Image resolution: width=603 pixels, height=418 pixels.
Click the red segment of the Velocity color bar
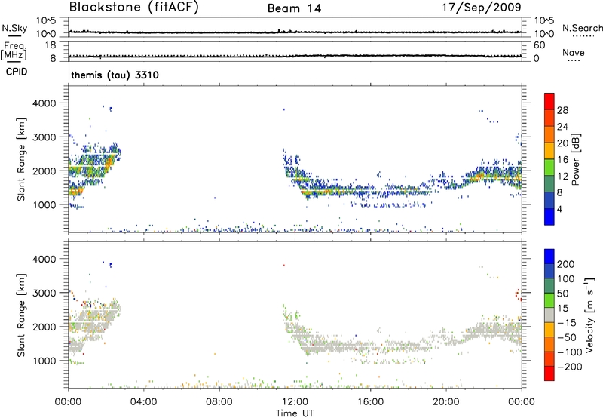(549, 373)
